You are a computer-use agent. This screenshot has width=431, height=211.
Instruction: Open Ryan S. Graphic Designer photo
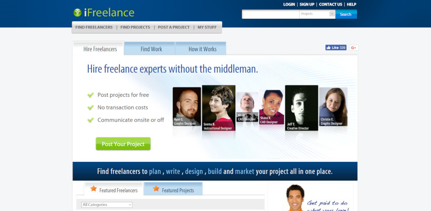coord(187,107)
